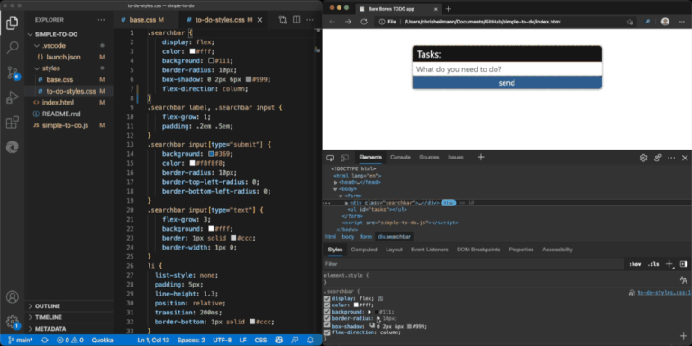Open the Manage gear in VS Code

click(13, 322)
